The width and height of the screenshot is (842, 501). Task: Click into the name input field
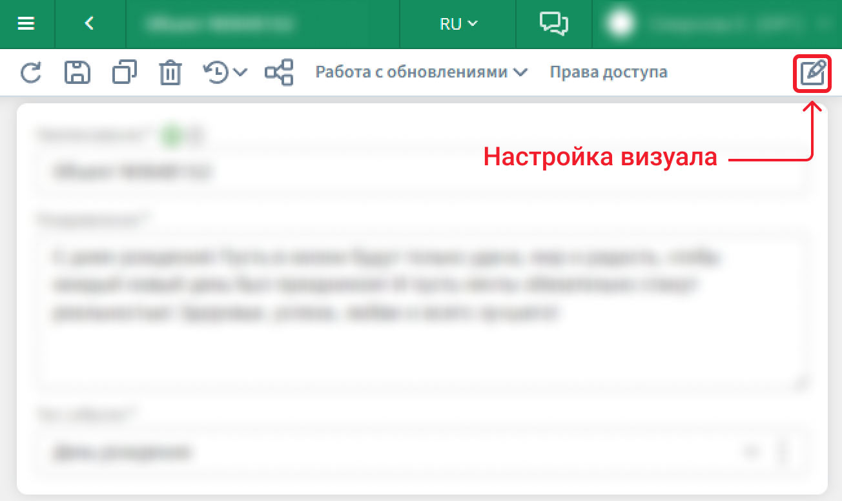[x=420, y=172]
